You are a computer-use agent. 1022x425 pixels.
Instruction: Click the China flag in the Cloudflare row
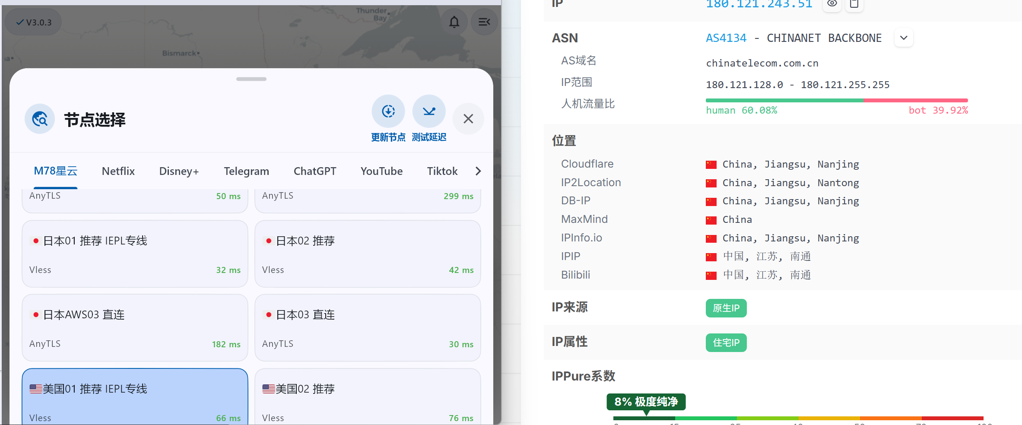pos(711,165)
